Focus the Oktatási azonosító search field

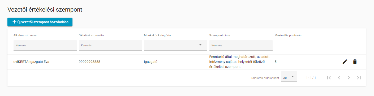pos(110,45)
